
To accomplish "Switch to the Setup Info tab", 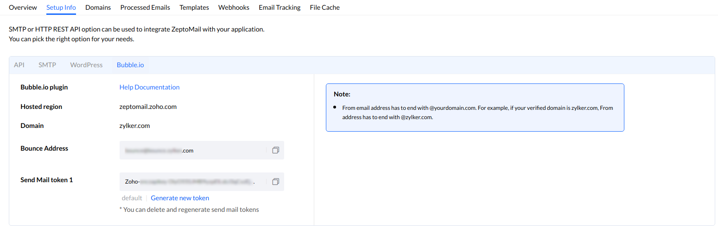I will pyautogui.click(x=61, y=7).
